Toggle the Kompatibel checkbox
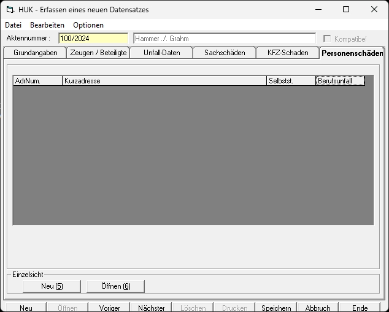 [x=327, y=39]
